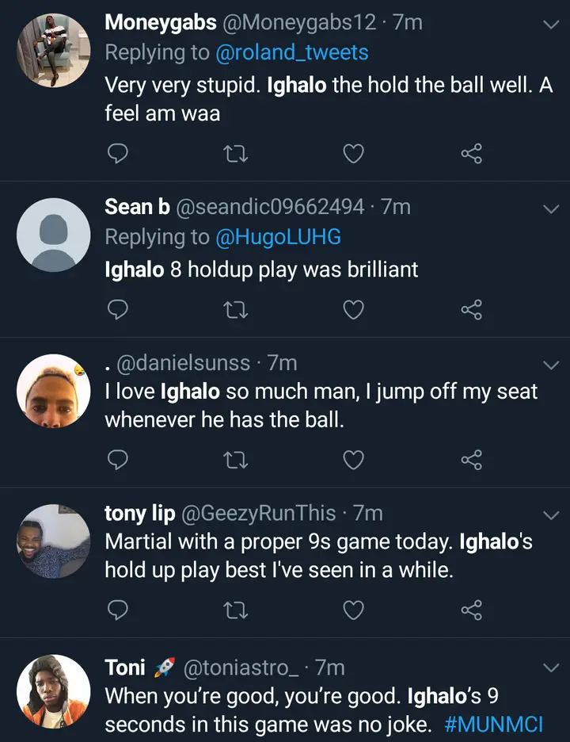Expand the options menu for Sean b's tweet

pos(550,209)
